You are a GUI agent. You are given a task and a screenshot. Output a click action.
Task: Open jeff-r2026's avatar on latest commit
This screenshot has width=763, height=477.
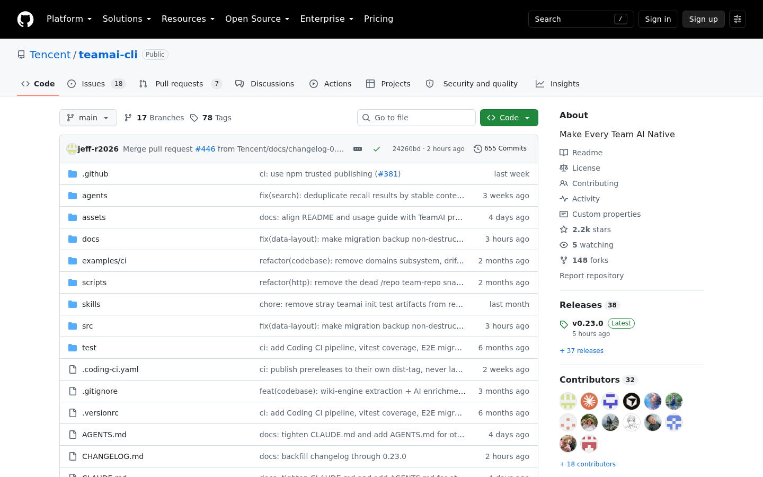72,149
